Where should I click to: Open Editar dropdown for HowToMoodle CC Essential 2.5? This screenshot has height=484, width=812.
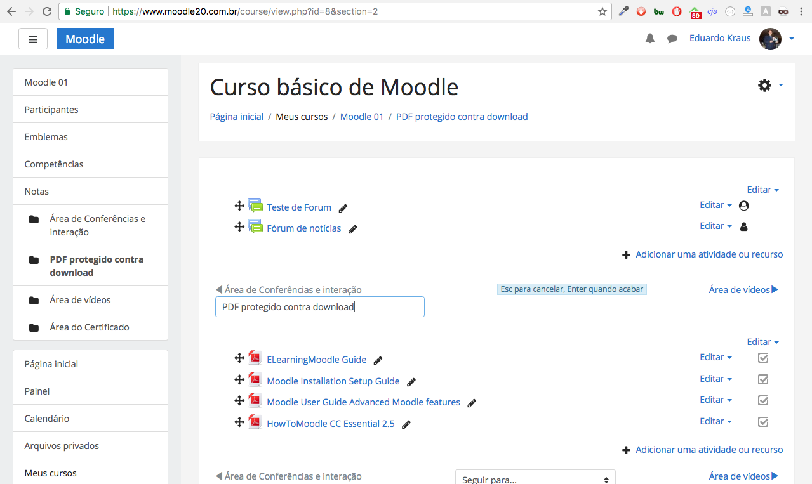coord(715,421)
